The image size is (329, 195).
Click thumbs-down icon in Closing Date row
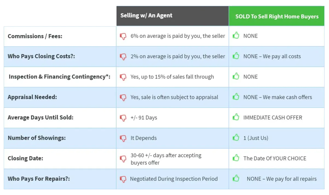tap(123, 159)
